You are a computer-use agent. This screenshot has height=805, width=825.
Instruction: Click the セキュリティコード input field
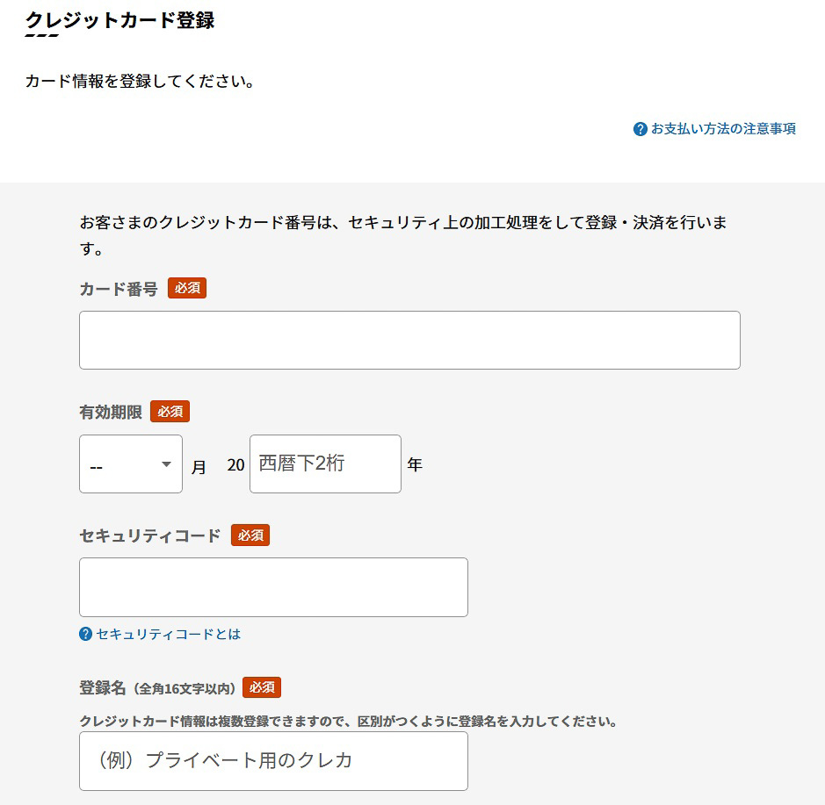coord(272,586)
